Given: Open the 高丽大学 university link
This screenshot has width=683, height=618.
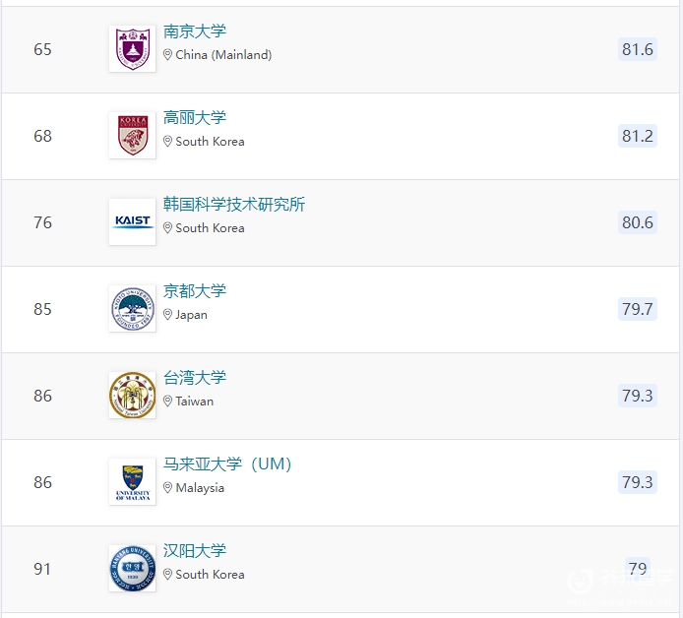Looking at the screenshot, I should 195,117.
